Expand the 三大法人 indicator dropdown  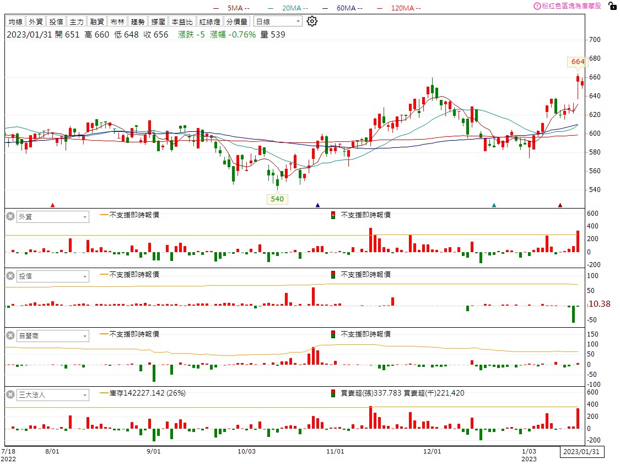[52, 394]
